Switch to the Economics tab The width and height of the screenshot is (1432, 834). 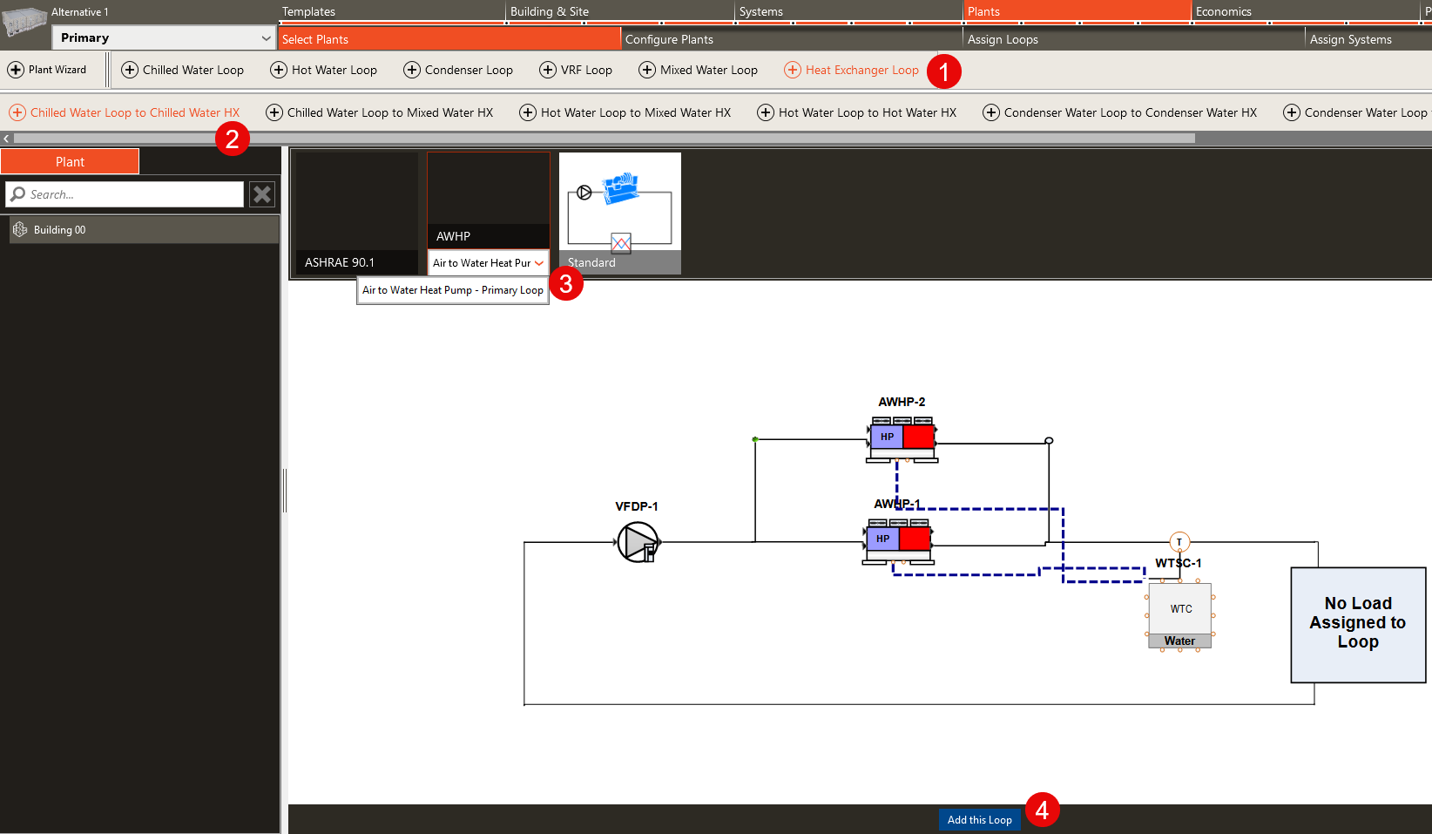pyautogui.click(x=1223, y=11)
